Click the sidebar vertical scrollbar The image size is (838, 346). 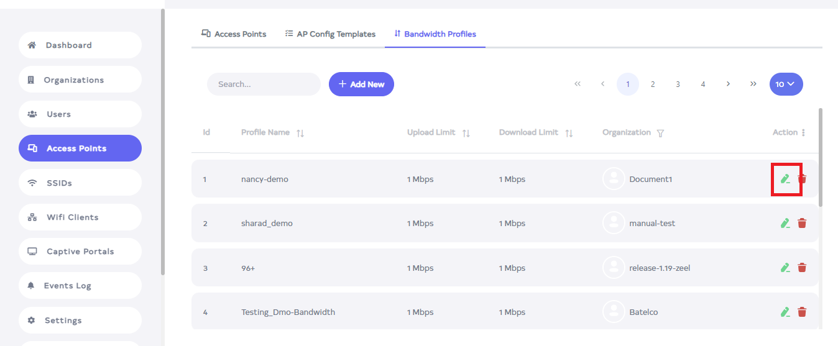click(163, 142)
